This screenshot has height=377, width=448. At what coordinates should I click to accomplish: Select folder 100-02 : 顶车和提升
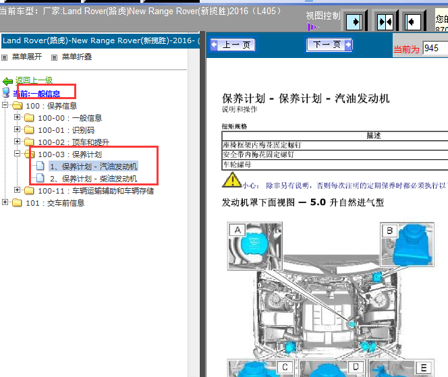point(74,142)
